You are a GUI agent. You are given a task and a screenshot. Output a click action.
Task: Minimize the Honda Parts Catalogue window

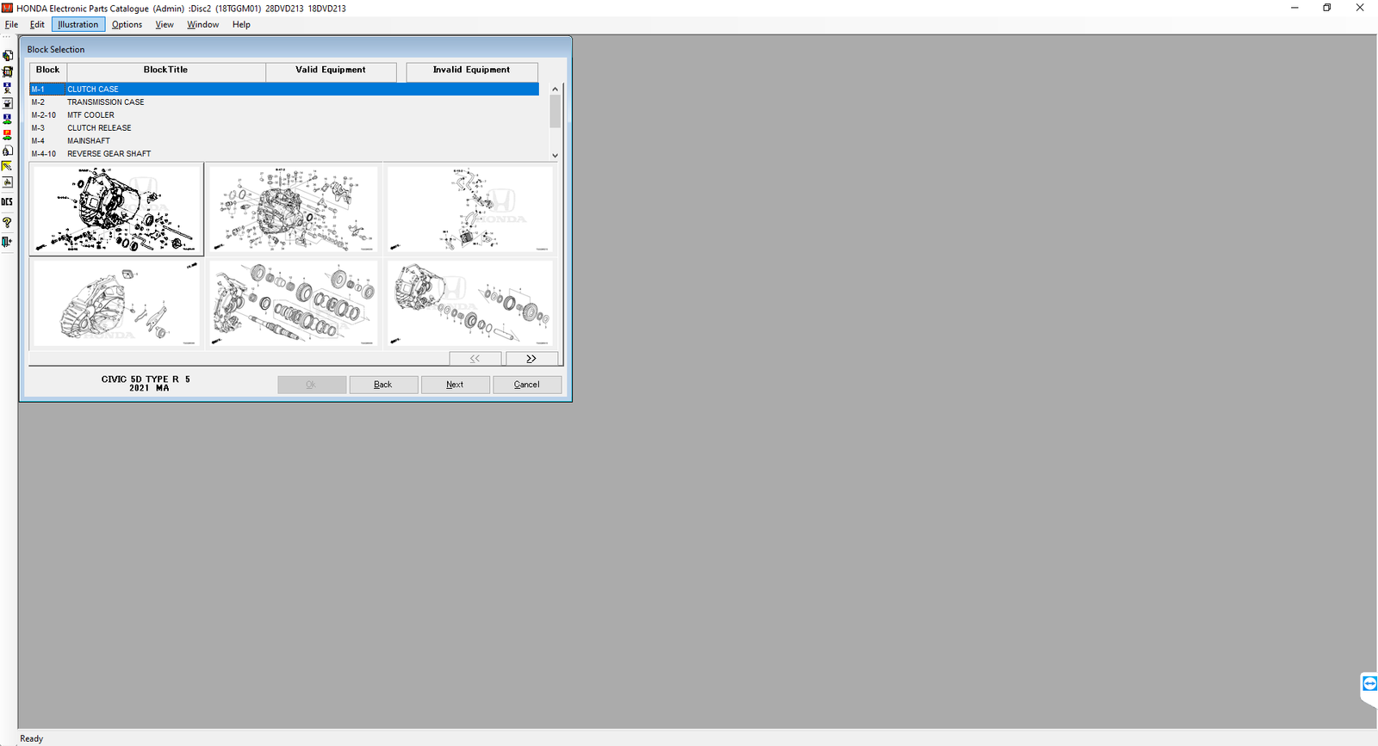pyautogui.click(x=1294, y=8)
